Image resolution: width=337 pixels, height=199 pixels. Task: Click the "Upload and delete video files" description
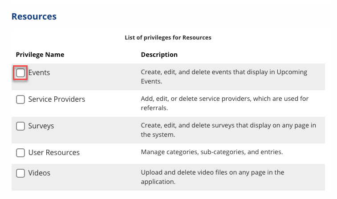[x=212, y=172]
